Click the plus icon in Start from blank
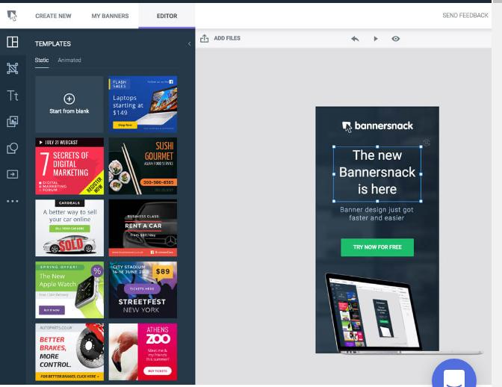The height and width of the screenshot is (387, 502). [69, 99]
